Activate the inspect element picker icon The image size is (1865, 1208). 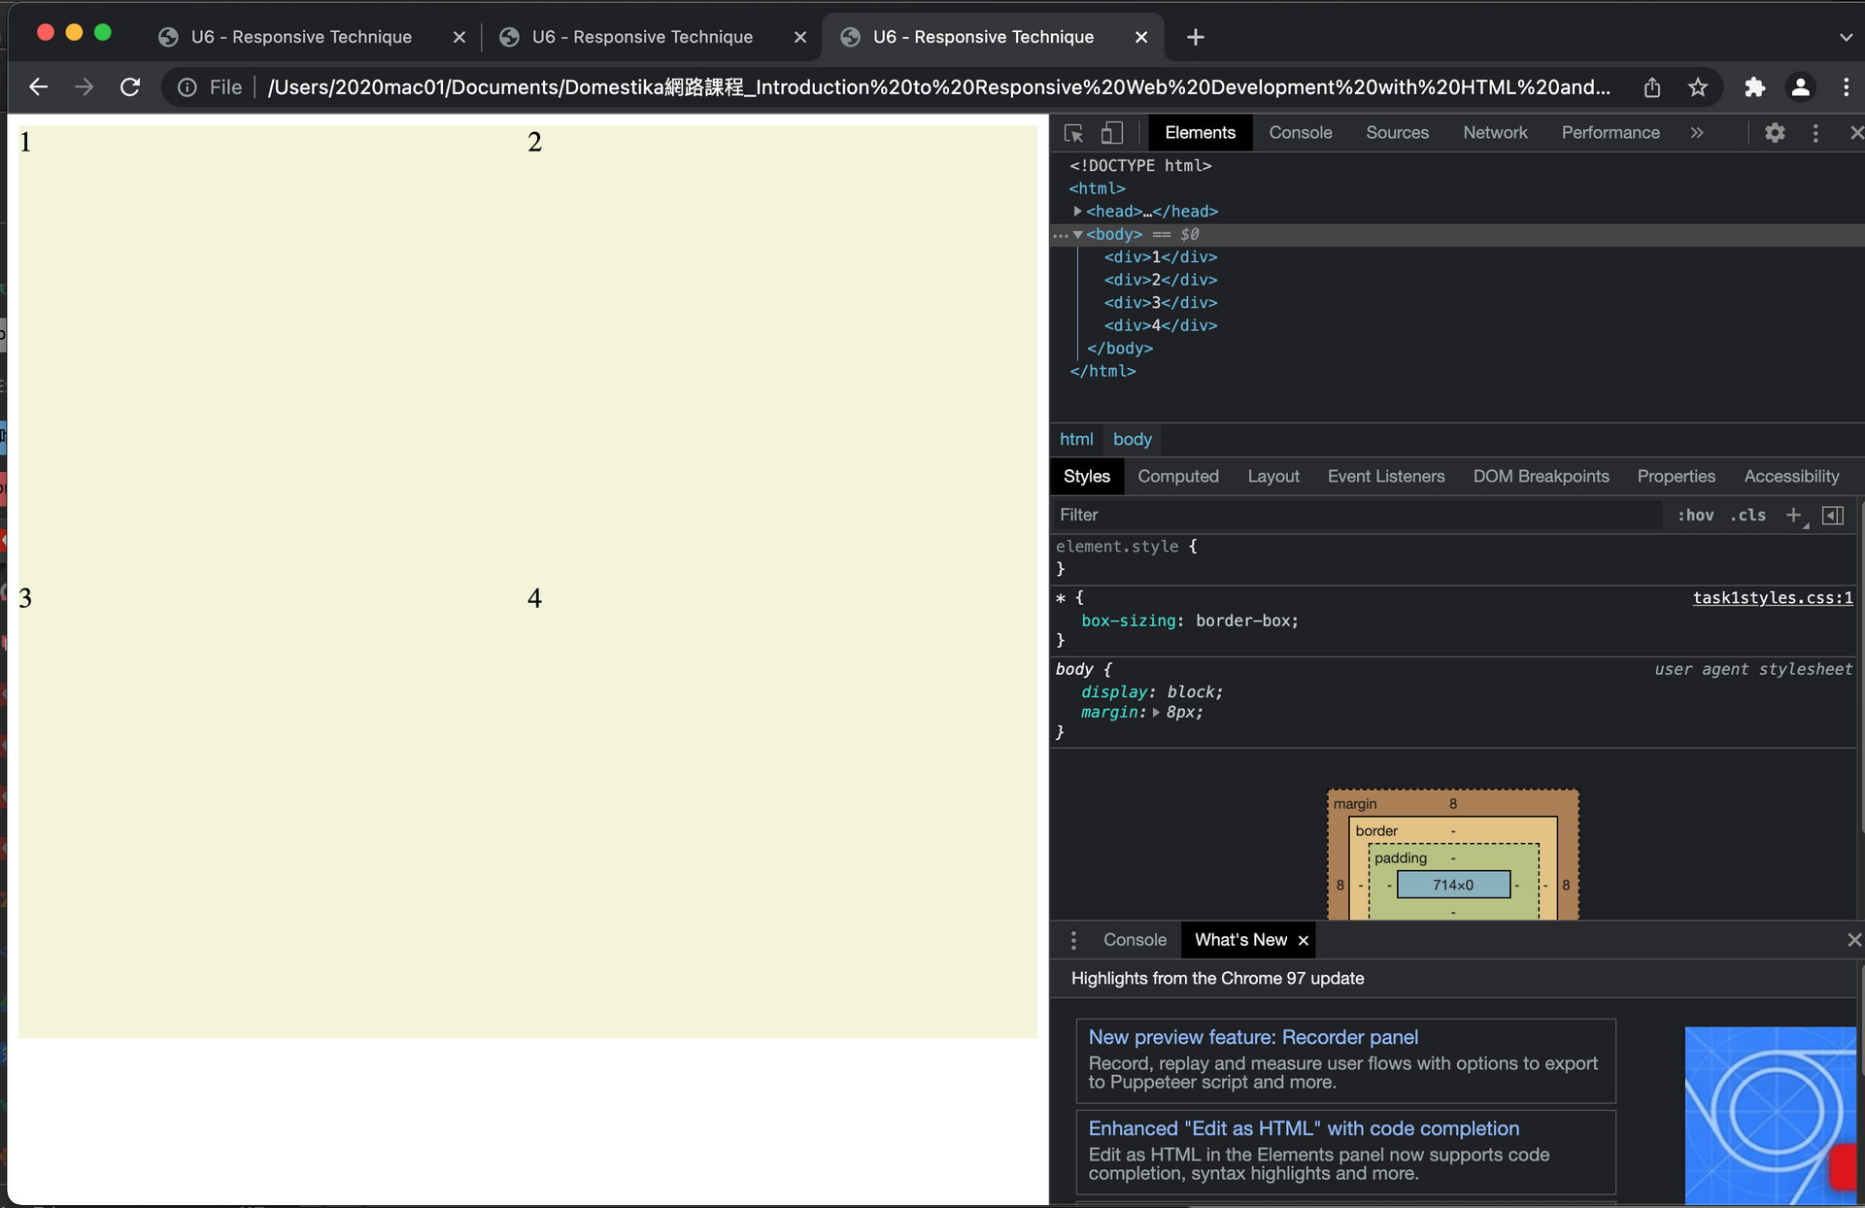coord(1073,133)
